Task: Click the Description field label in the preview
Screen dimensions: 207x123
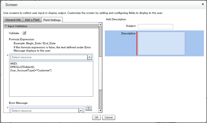Action: coord(128,34)
